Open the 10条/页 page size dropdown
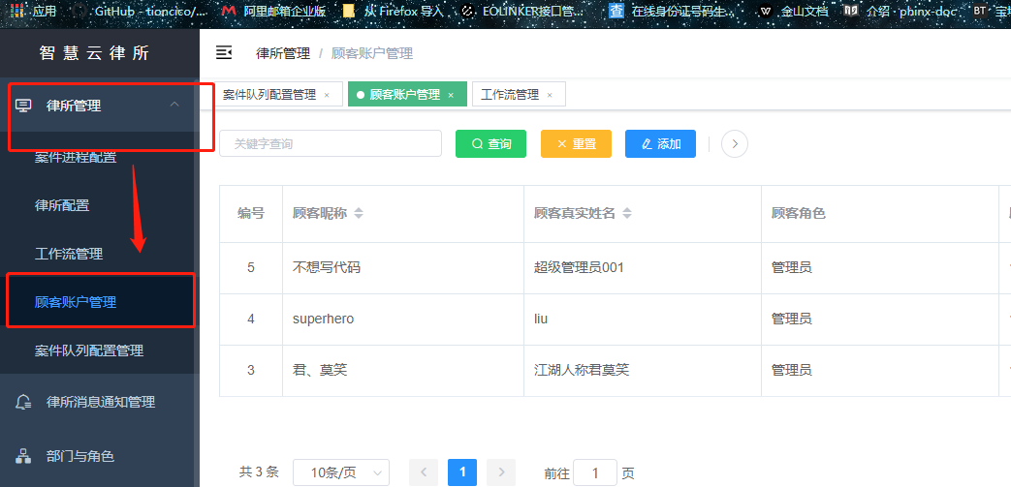Image resolution: width=1011 pixels, height=487 pixels. [x=341, y=472]
